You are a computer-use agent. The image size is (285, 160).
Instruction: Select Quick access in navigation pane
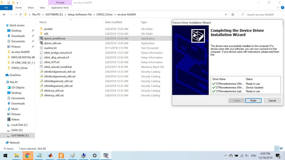tap(17, 25)
